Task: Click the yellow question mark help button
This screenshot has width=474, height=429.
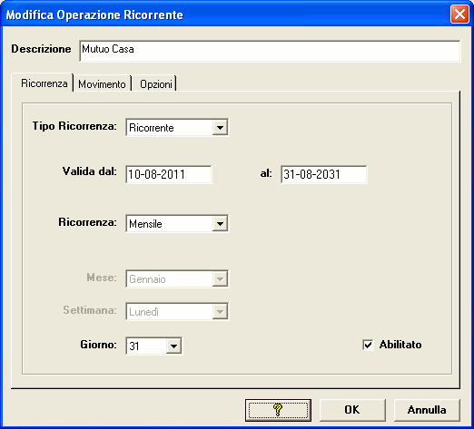Action: [278, 410]
